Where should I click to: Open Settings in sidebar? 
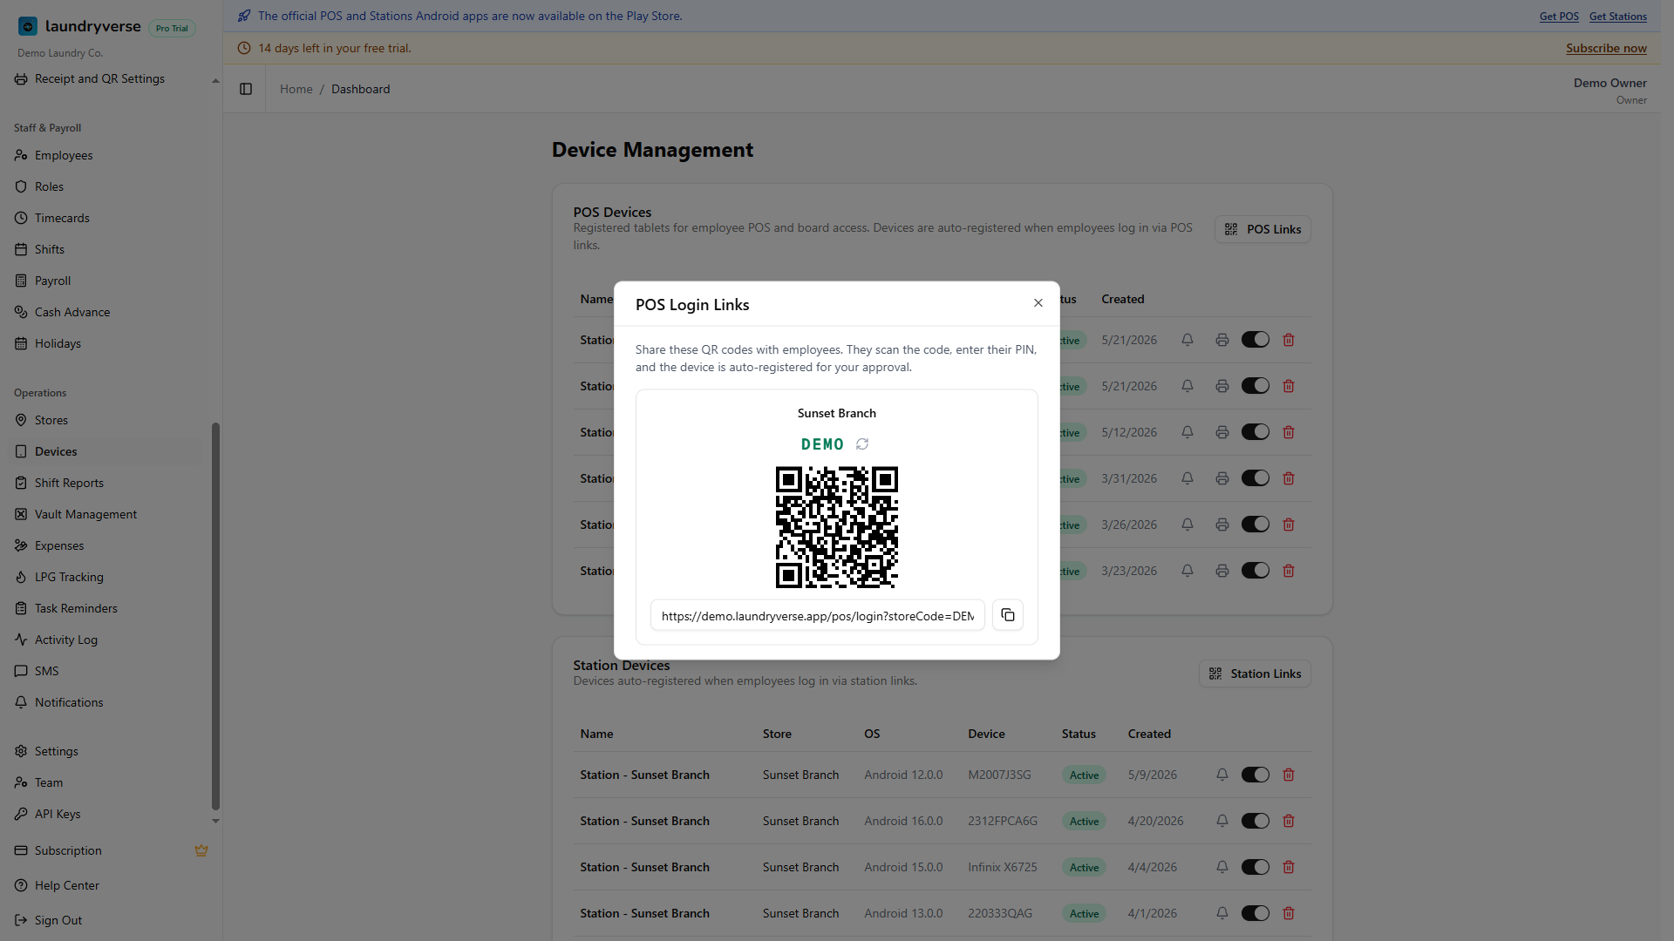[105, 751]
